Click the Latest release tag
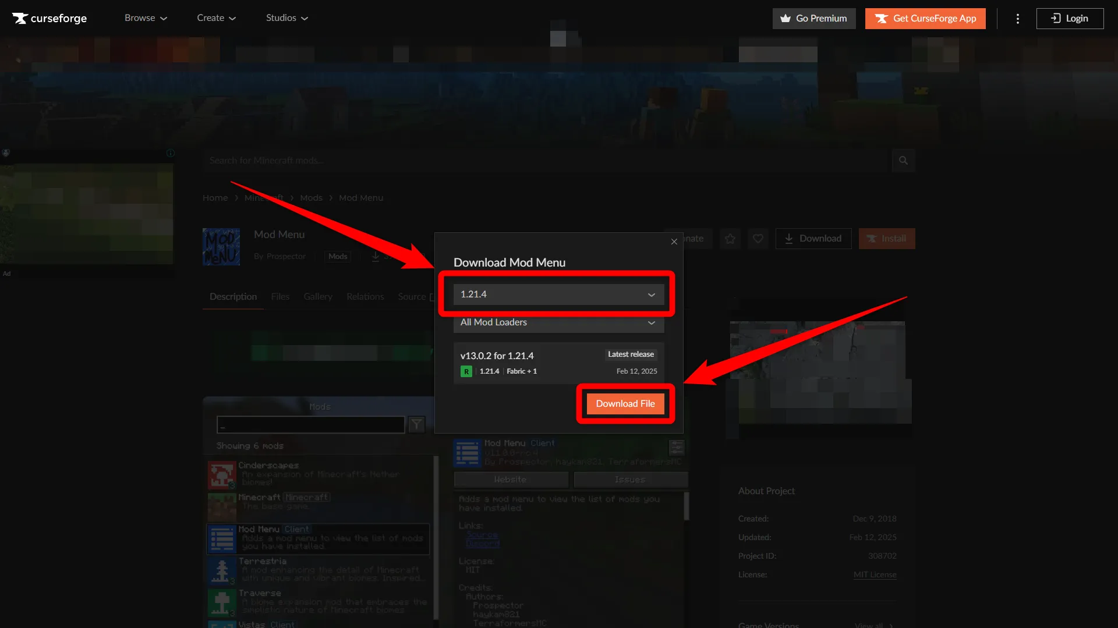The width and height of the screenshot is (1118, 628). (631, 354)
